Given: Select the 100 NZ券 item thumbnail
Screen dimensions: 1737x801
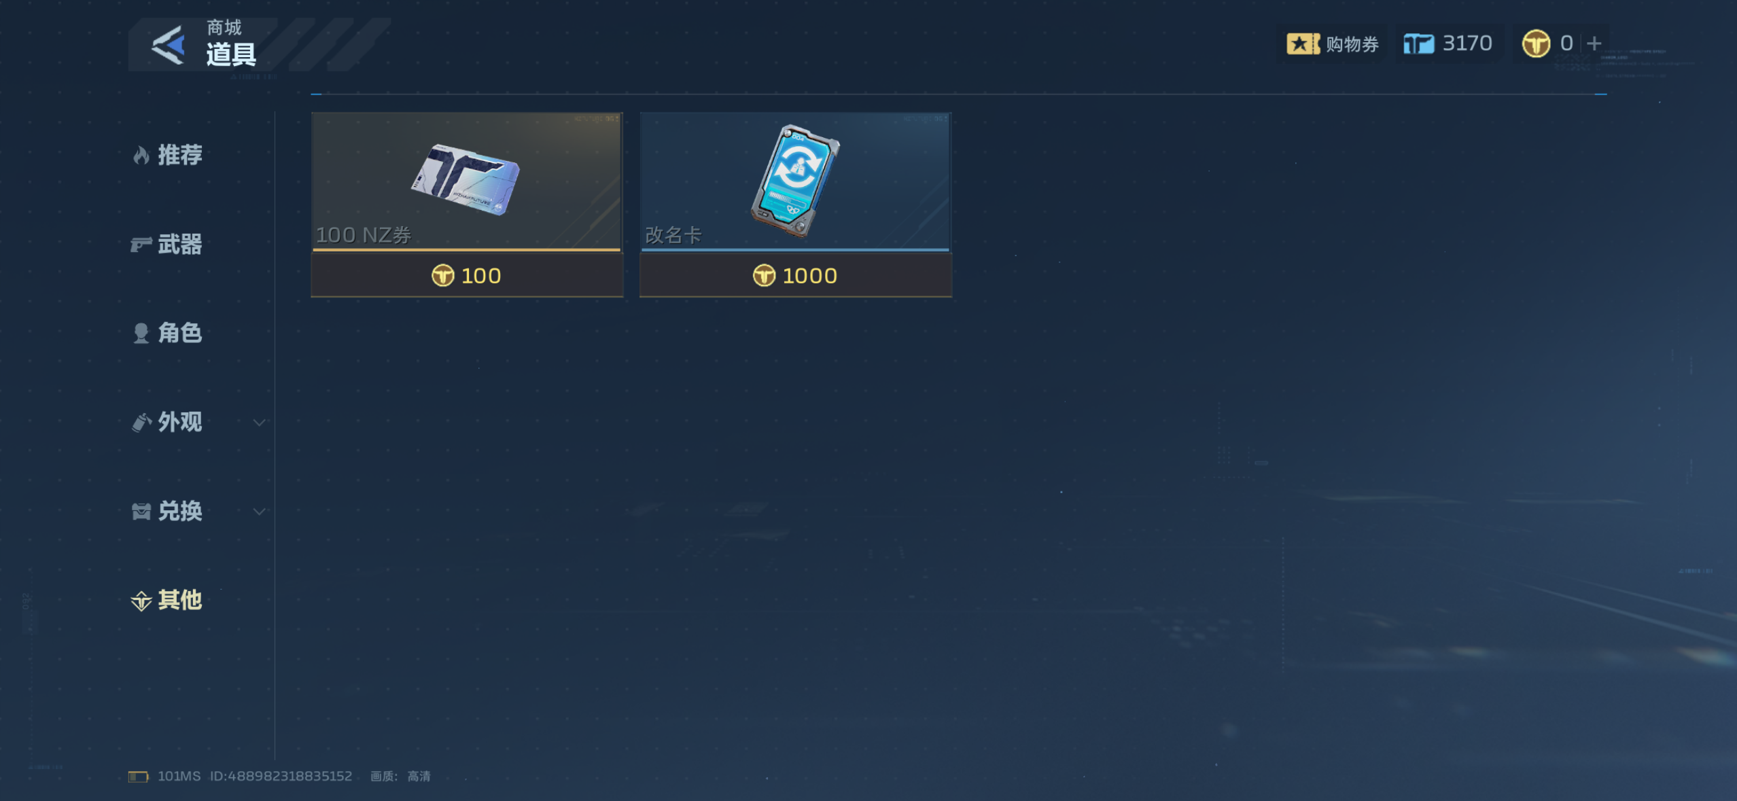Looking at the screenshot, I should [467, 181].
